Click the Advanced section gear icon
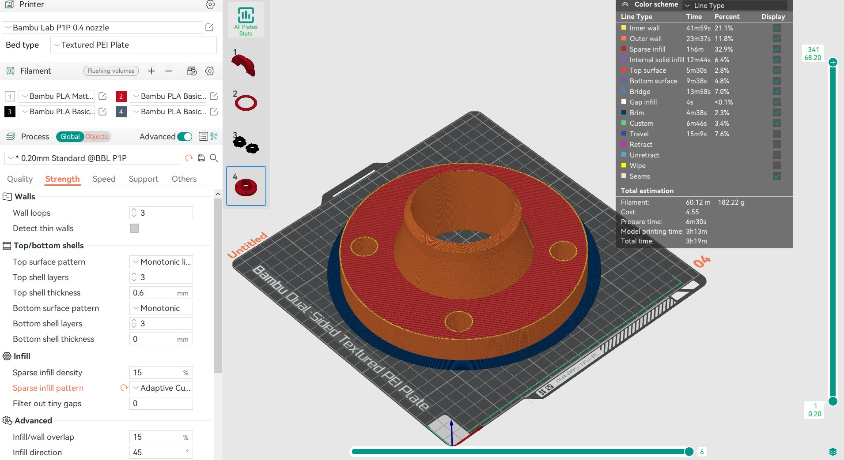Viewport: 844px width, 460px height. pyautogui.click(x=7, y=421)
